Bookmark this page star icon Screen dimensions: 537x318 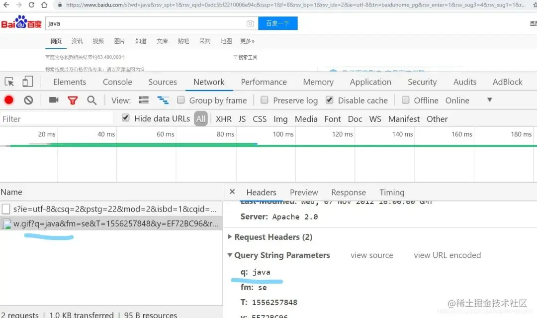click(535, 5)
